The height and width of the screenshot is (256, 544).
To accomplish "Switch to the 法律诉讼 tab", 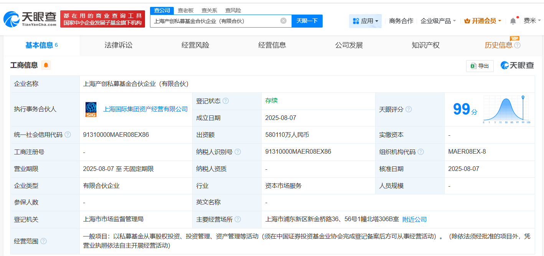I will [118, 45].
